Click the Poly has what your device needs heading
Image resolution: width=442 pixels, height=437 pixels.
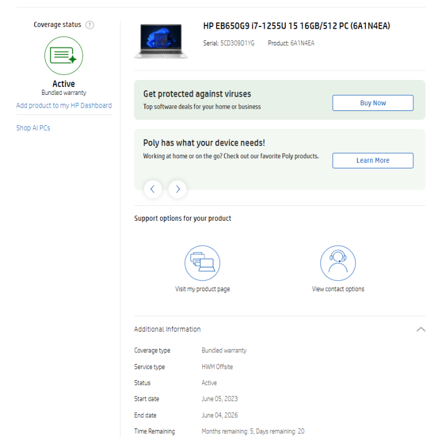tap(204, 143)
